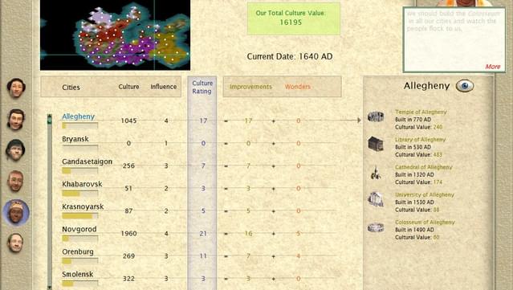
Task: Select the Orenburg city name
Action: (x=78, y=251)
